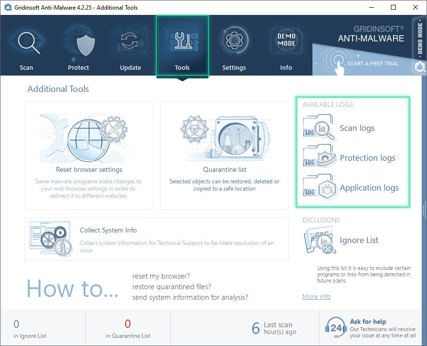Screen dimensions: 427x346
Task: Open the Update tab
Action: click(x=130, y=46)
